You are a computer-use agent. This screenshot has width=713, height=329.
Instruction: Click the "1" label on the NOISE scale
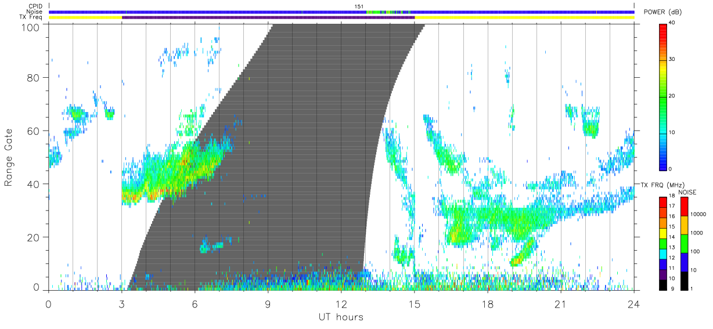pyautogui.click(x=692, y=289)
